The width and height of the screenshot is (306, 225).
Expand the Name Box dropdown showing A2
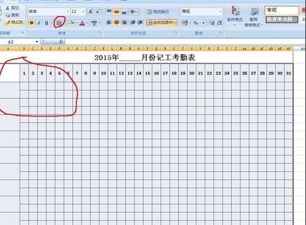(x=37, y=42)
